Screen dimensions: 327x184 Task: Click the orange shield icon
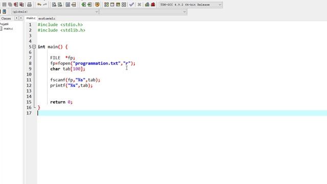point(97,5)
